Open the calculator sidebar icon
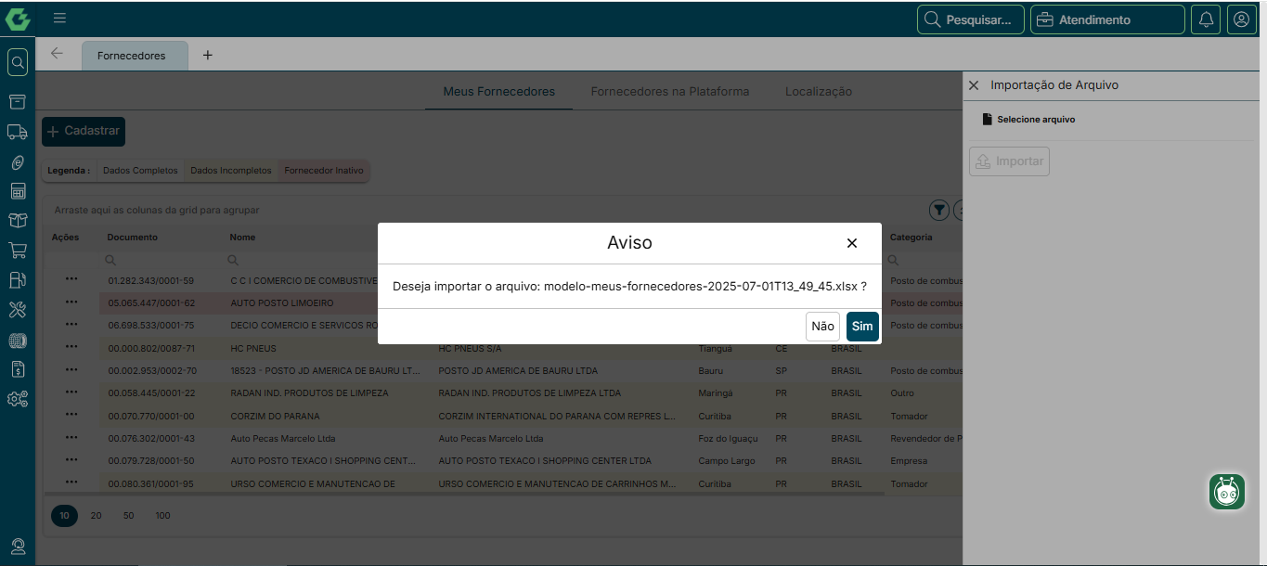Image resolution: width=1267 pixels, height=566 pixels. pos(18,191)
